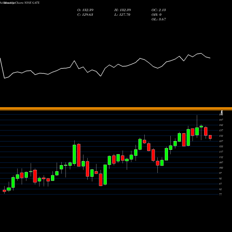The image size is (232, 232).
Task: Click the 'C: 129.63' close value
Action: click(x=85, y=15)
